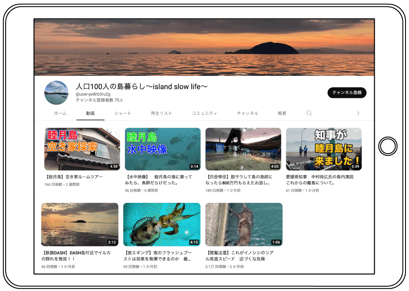Click the channel profile avatar picture

[56, 93]
